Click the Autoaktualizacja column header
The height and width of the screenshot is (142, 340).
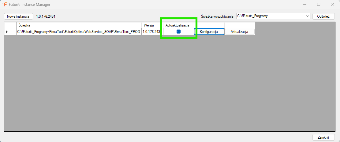[177, 25]
